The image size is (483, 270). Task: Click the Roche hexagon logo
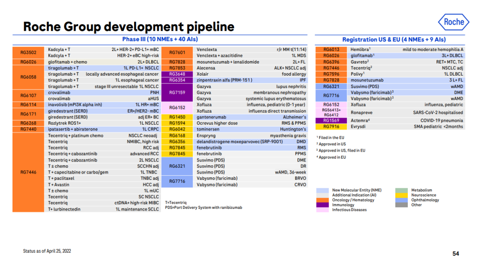[453, 22]
